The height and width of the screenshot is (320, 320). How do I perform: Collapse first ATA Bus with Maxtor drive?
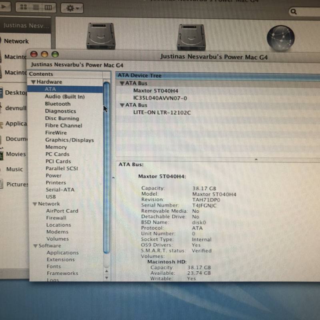(122, 83)
